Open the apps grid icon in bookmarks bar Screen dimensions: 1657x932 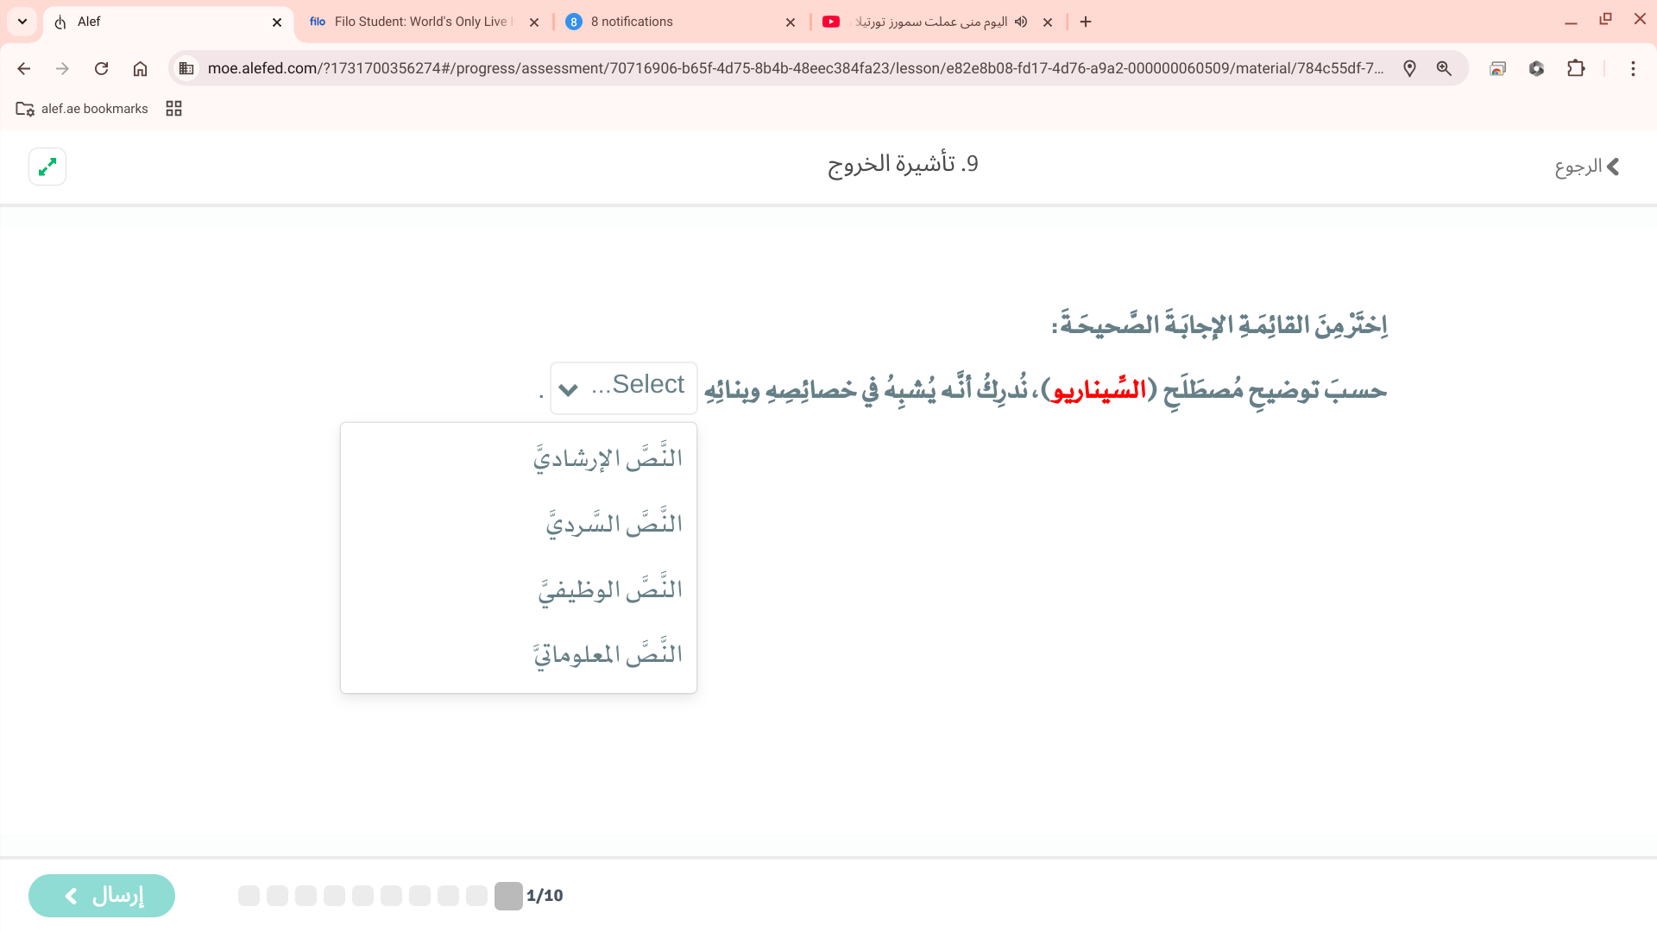point(173,109)
